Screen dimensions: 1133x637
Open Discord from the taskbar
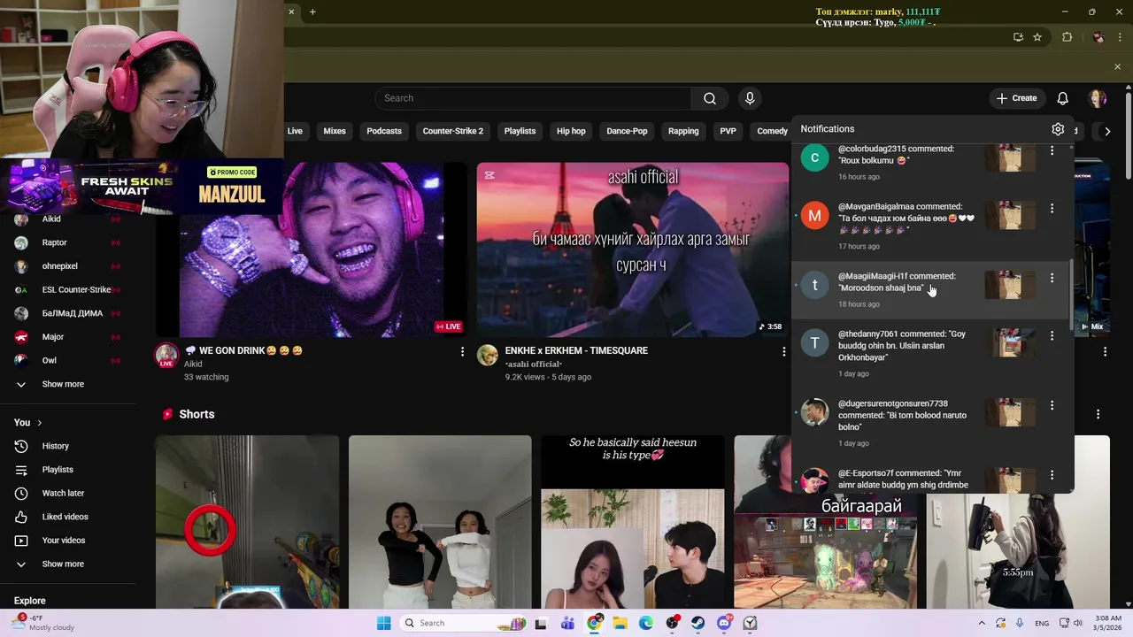[x=724, y=623]
